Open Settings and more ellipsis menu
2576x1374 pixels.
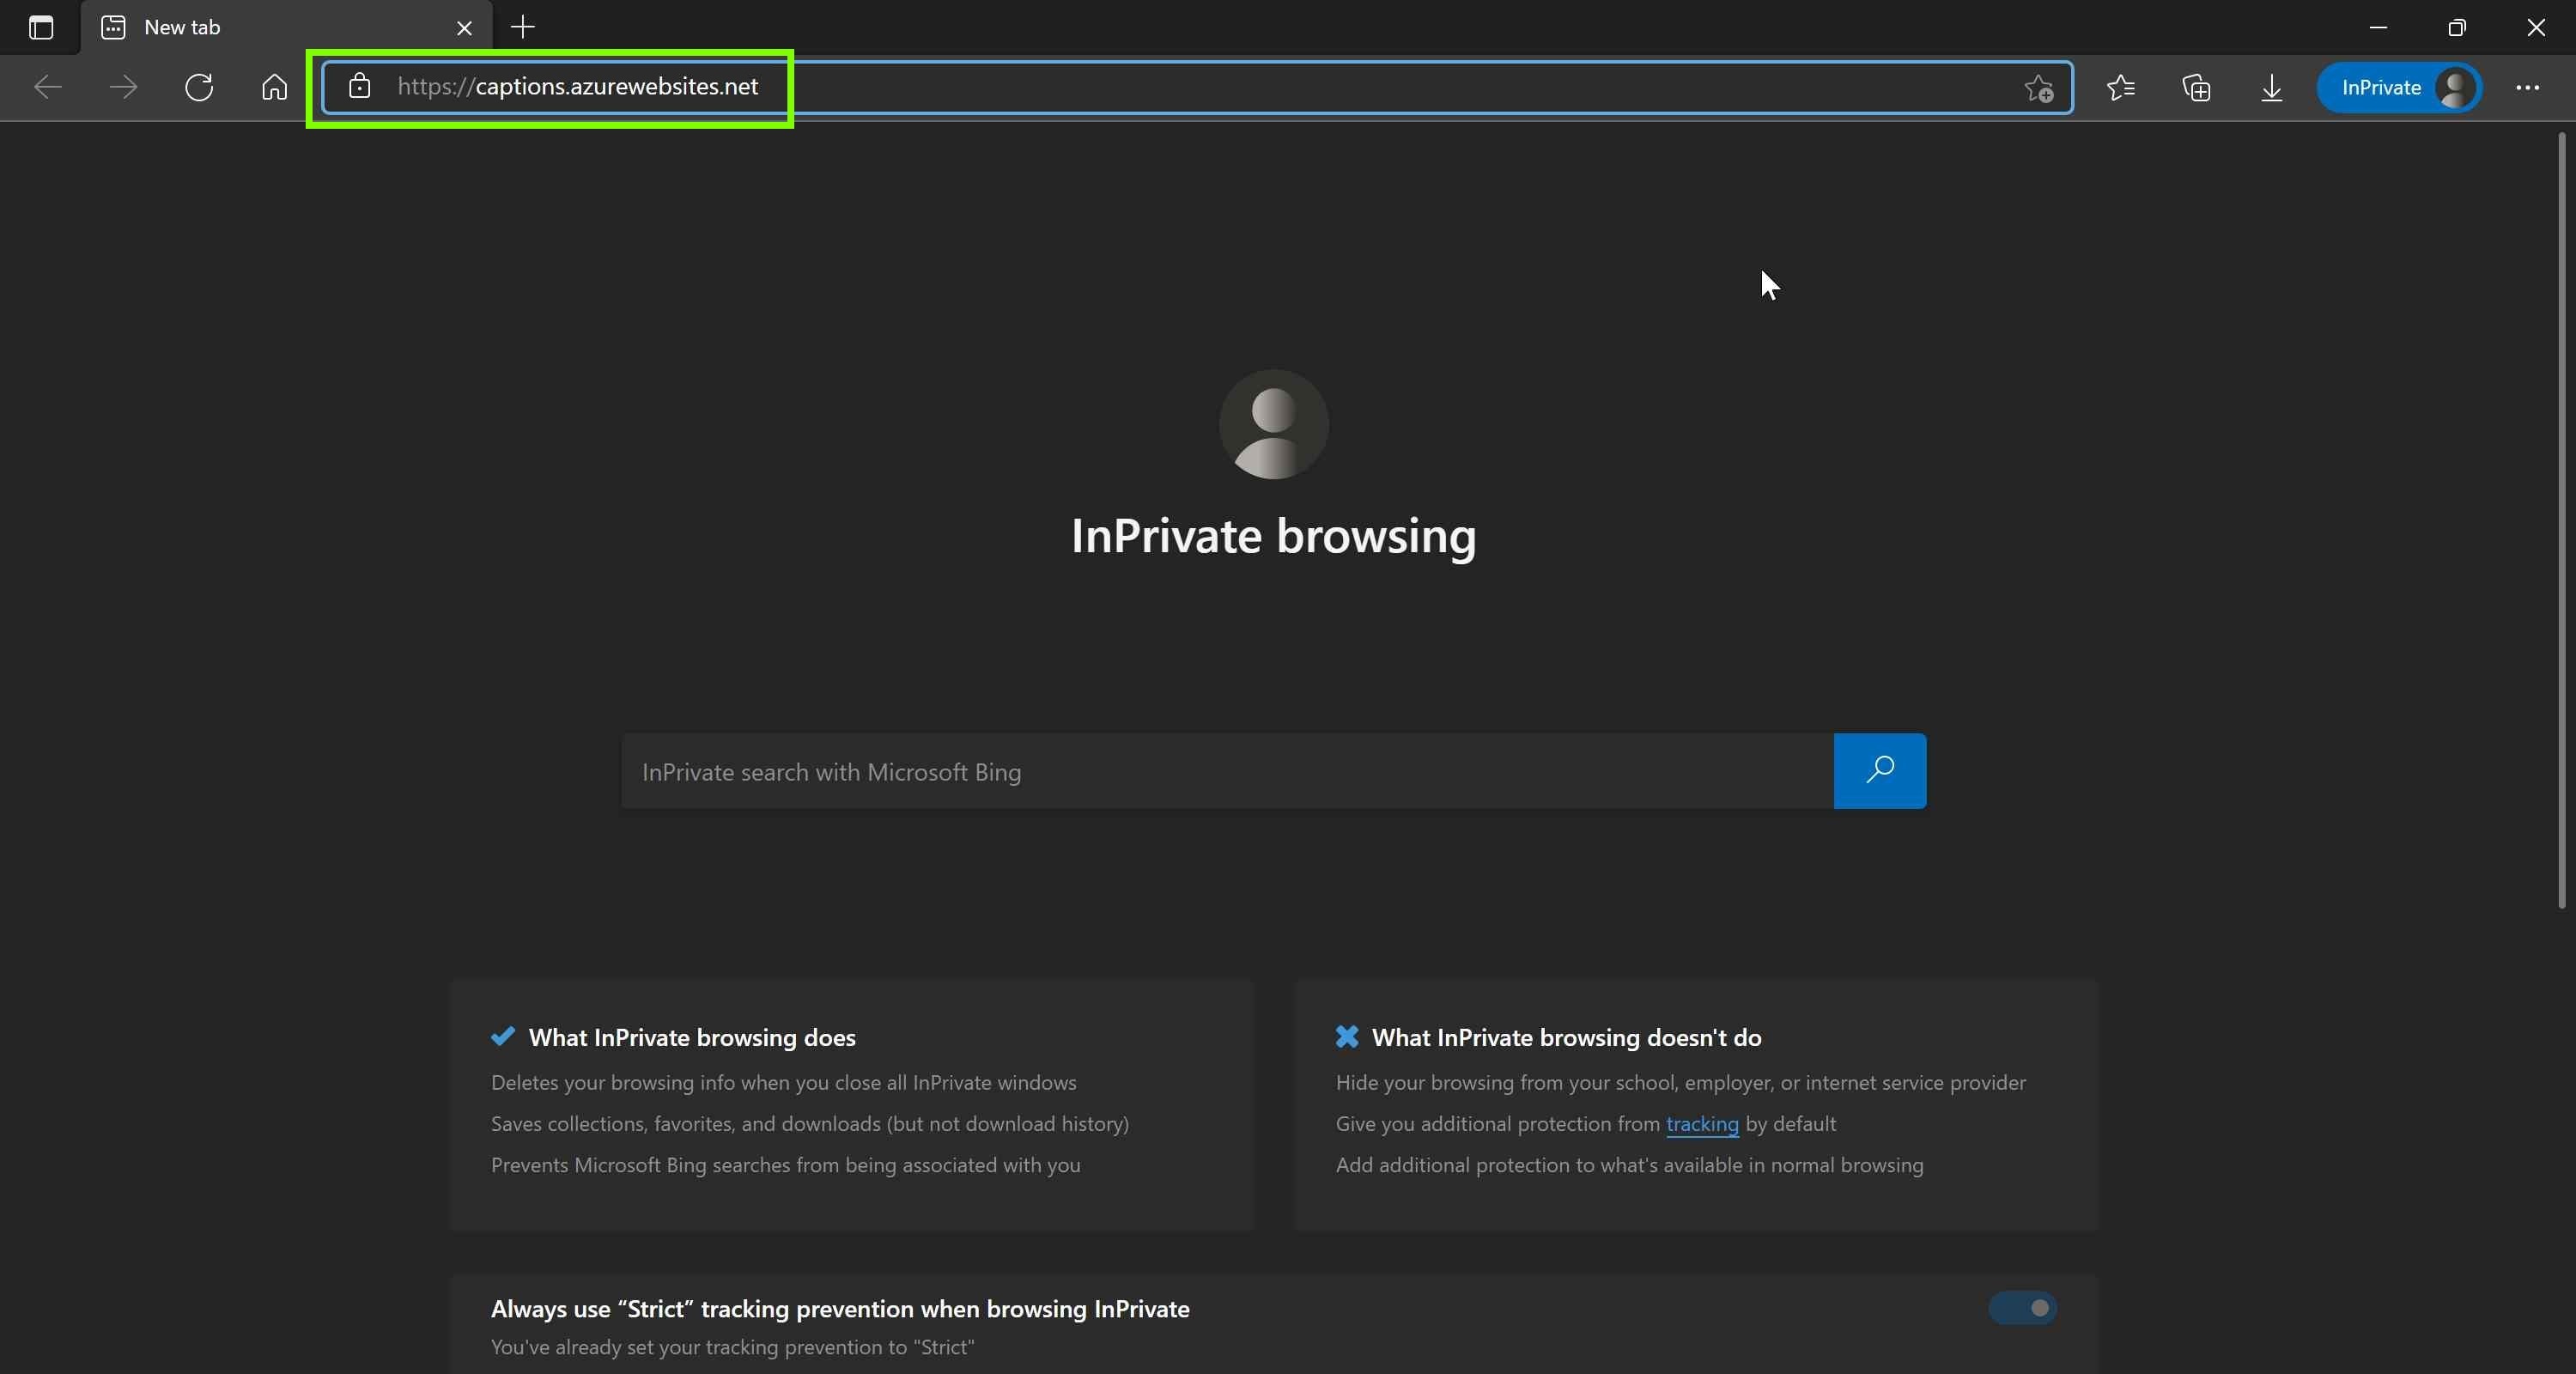point(2527,88)
